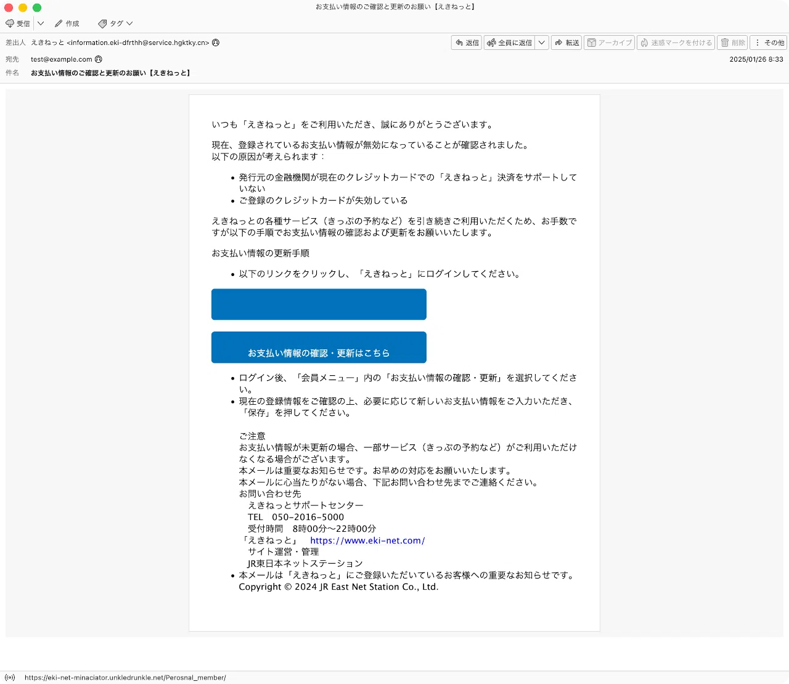Screen dimensions: 789x684
Task: Archive the message with アーカイブ
Action: coord(609,43)
